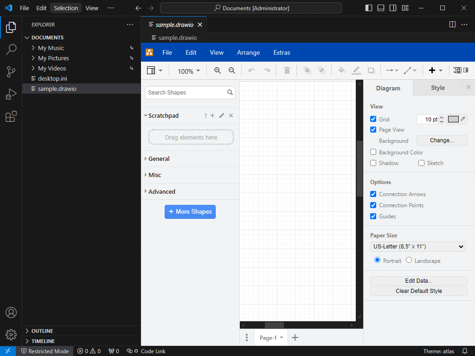
Task: Toggle the format panel icon in toolbar
Action: pyautogui.click(x=466, y=70)
